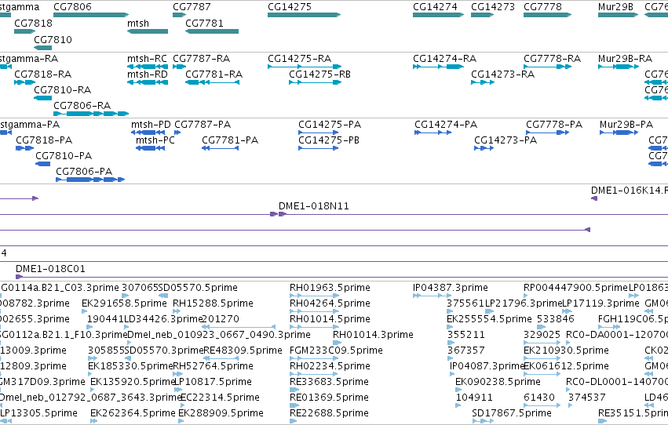Select the RE48309.5prime EST label
The width and height of the screenshot is (668, 425).
pos(243,351)
